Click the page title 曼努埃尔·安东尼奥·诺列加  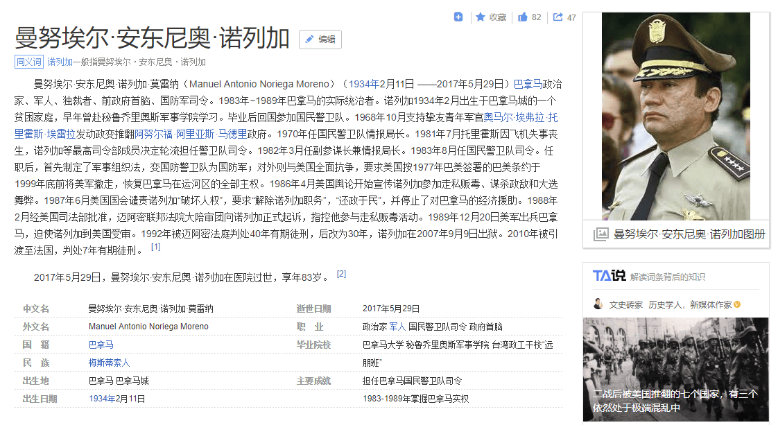pos(152,38)
